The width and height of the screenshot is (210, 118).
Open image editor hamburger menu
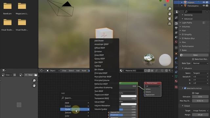coord(14,75)
